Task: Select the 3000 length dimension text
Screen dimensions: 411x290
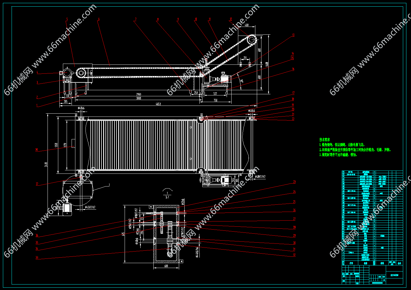Action: 139,98
